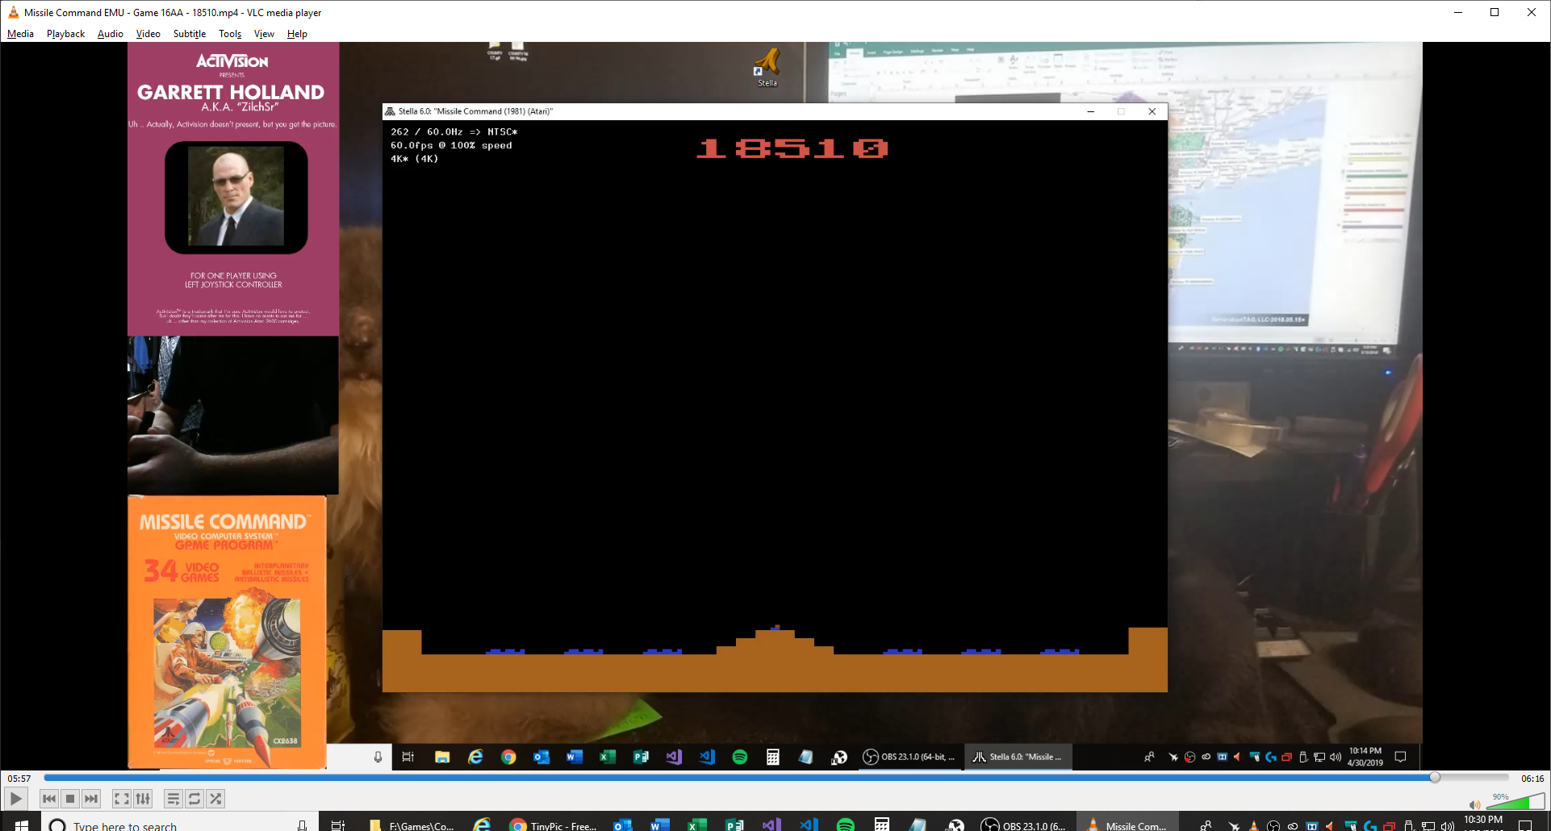Open the Tools menu
This screenshot has height=831, width=1551.
click(x=230, y=34)
